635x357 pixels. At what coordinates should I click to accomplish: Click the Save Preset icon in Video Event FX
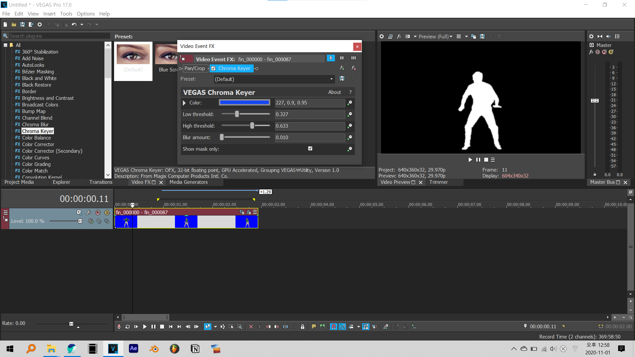click(x=342, y=79)
